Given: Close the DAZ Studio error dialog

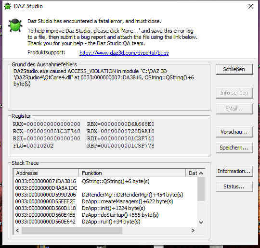Looking at the screenshot, I should coord(251,6).
